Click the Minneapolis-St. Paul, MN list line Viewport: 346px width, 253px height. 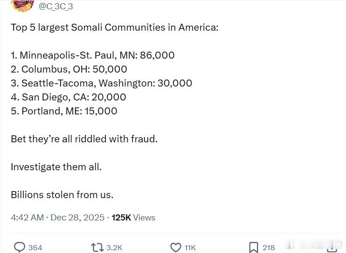93,55
